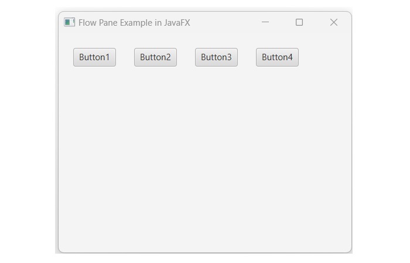
Task: Click the empty pane area below the buttons
Action: (205, 158)
